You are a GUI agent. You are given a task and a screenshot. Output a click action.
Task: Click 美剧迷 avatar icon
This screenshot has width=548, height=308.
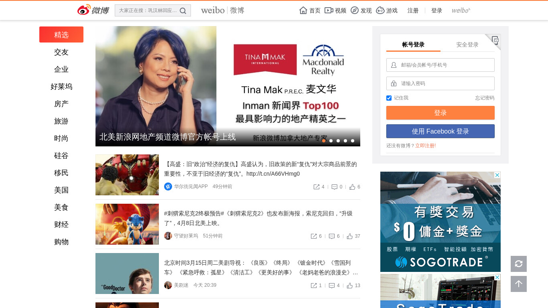pyautogui.click(x=168, y=285)
